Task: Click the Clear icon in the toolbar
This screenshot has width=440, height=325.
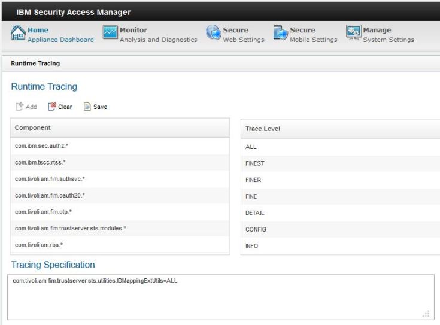Action: tap(52, 107)
